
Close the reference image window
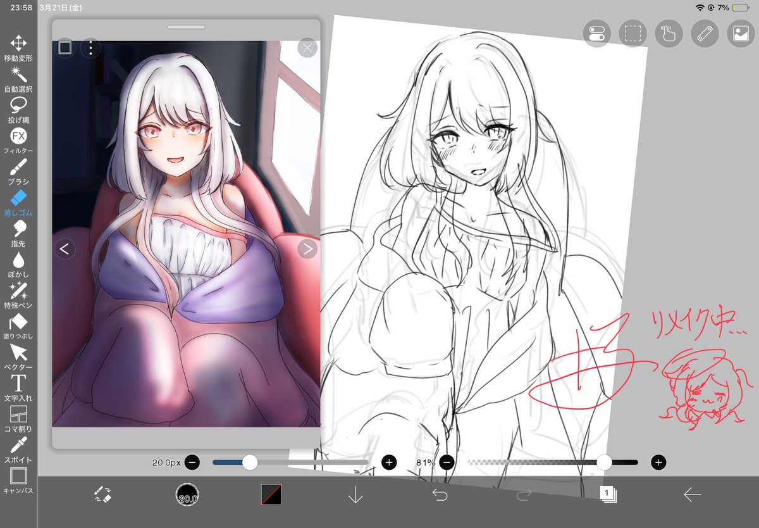pos(307,47)
